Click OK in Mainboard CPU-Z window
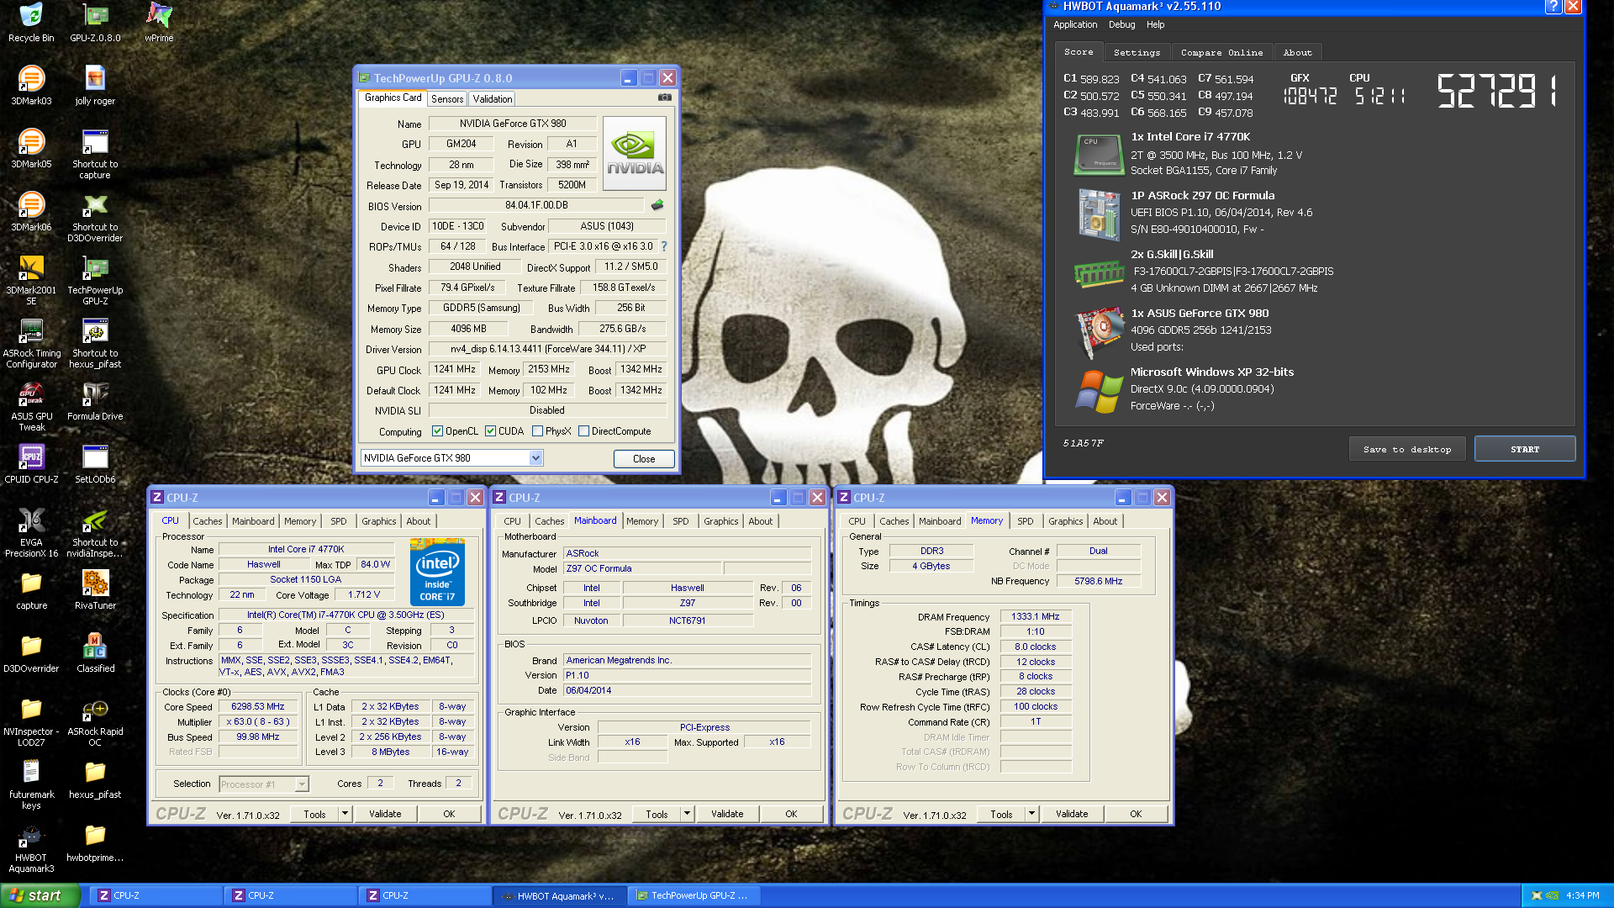1614x908 pixels. tap(791, 814)
